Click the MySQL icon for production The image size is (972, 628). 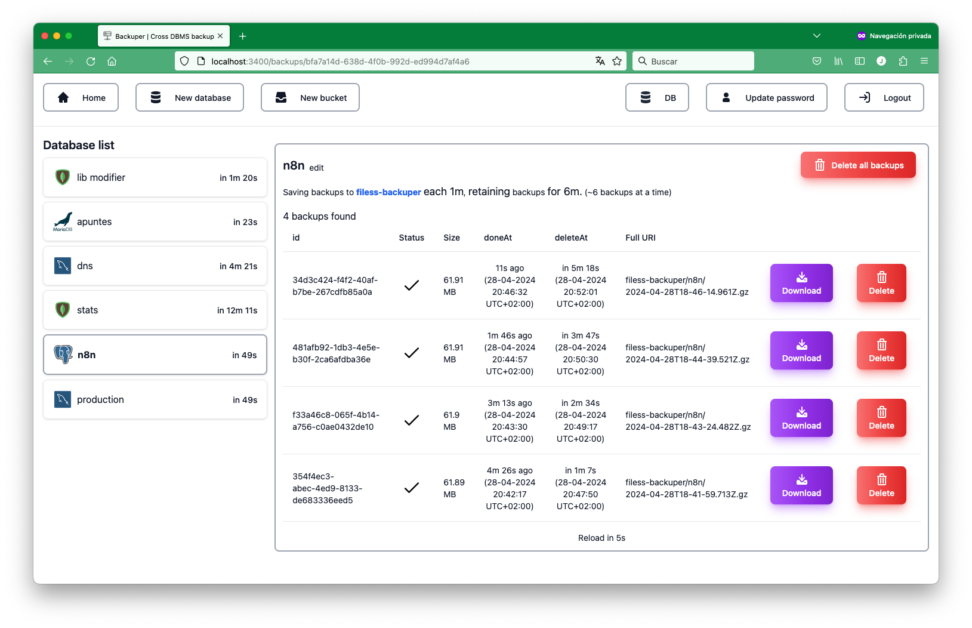pos(63,399)
